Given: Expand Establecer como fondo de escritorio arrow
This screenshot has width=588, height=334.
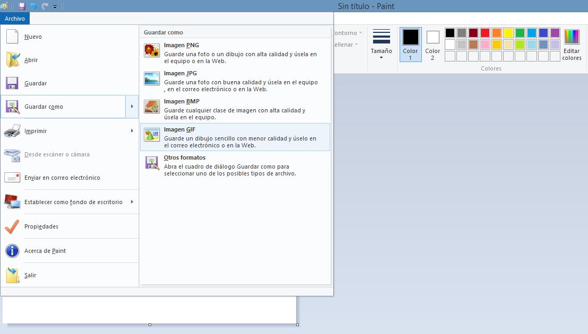Looking at the screenshot, I should point(132,202).
